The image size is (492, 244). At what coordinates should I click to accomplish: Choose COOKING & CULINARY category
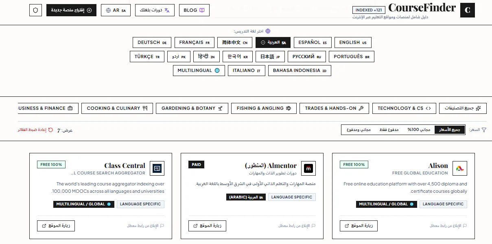click(117, 108)
